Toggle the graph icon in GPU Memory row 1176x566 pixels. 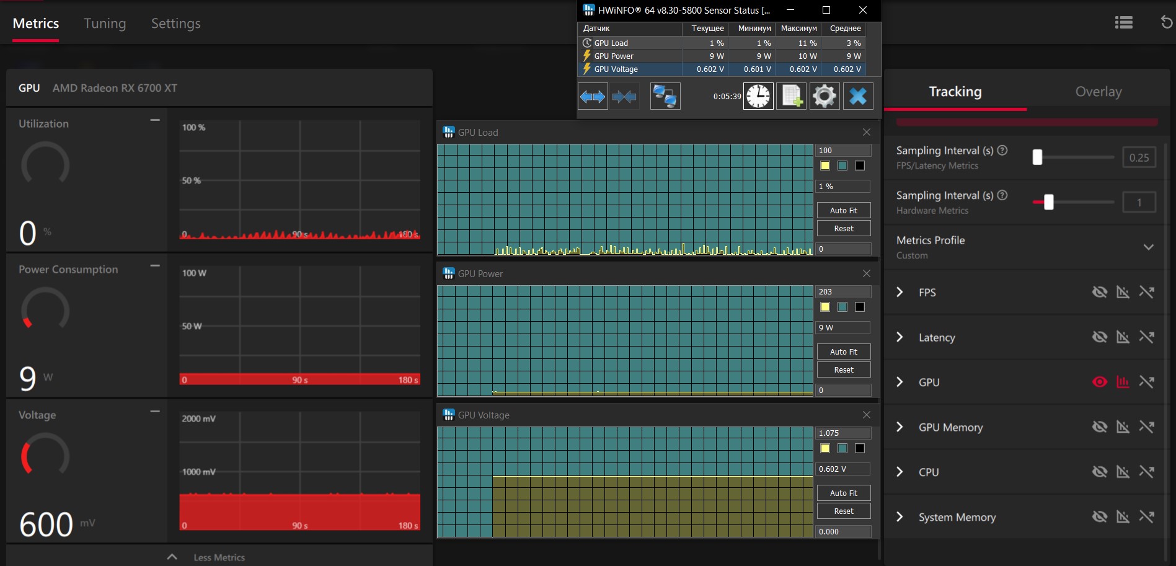point(1123,427)
